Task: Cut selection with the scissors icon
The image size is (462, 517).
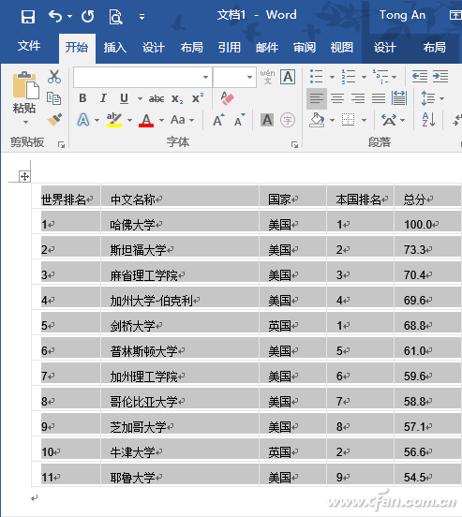Action: click(54, 77)
